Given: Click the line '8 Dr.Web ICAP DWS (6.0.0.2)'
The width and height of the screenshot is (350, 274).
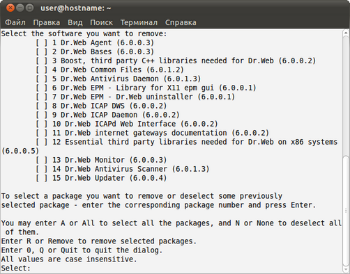Looking at the screenshot, I should pos(109,106).
